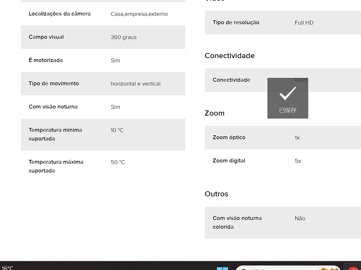Click the 'Zoom óptico' label
Screen dimensions: 361x270
(x=229, y=137)
